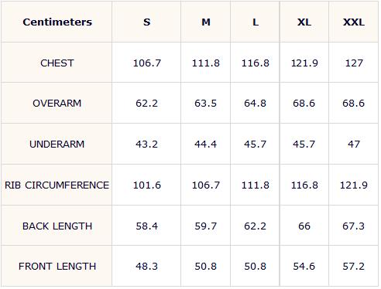
Task: Select the S size column header
Action: pyautogui.click(x=146, y=22)
